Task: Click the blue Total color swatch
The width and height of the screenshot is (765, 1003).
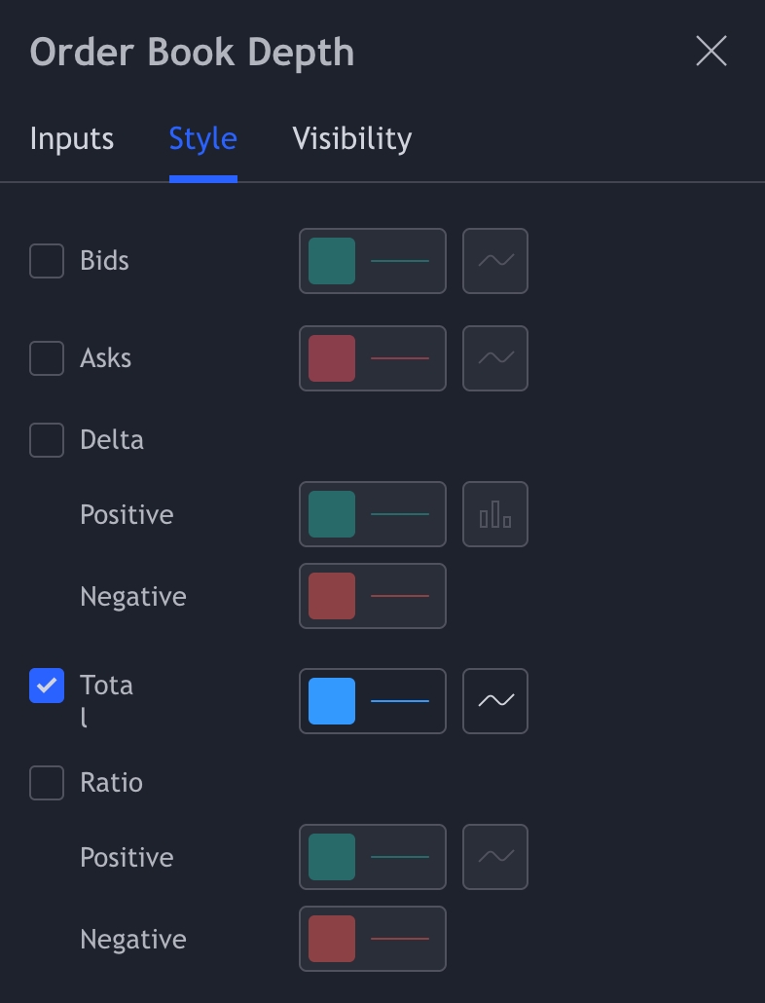Action: pyautogui.click(x=332, y=701)
